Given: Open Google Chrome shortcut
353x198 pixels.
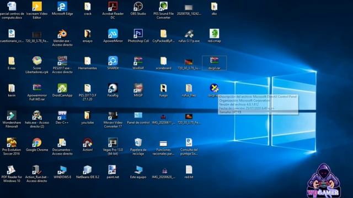Looking at the screenshot, I should pyautogui.click(x=37, y=145).
